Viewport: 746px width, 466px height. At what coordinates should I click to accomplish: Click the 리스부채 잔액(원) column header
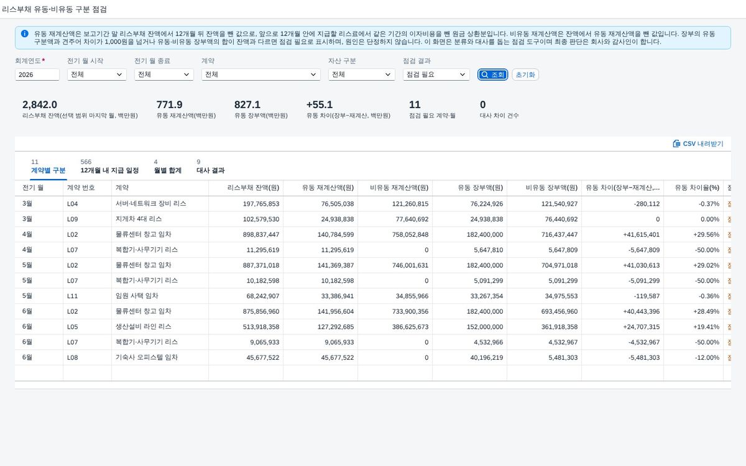point(246,188)
